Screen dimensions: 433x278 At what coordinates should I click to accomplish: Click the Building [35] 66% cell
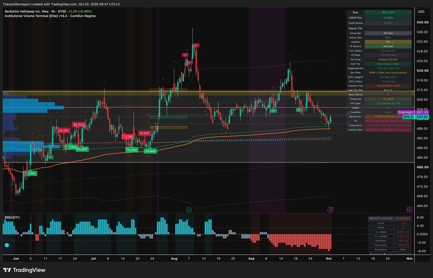coord(388,60)
